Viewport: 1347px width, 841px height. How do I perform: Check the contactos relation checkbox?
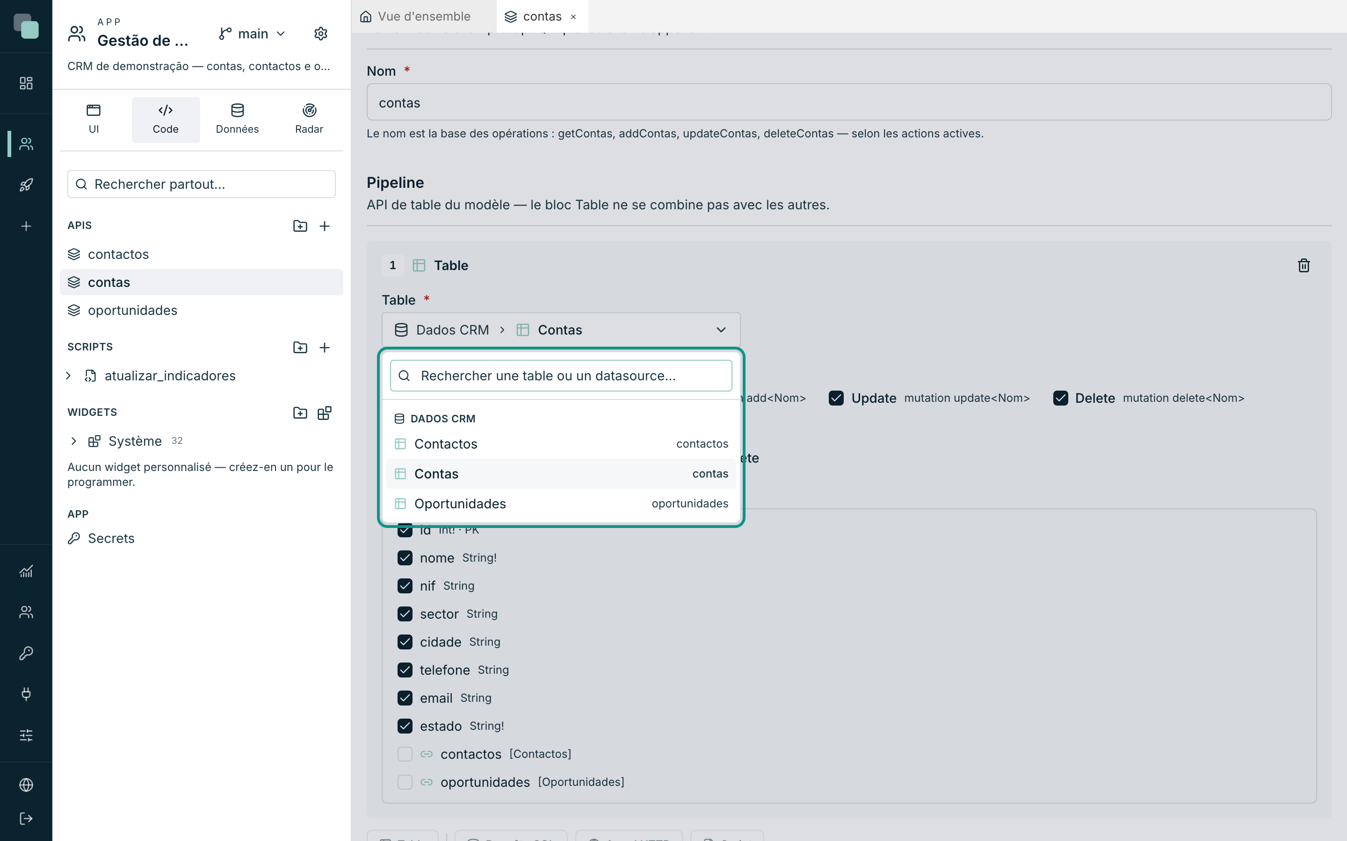point(405,754)
